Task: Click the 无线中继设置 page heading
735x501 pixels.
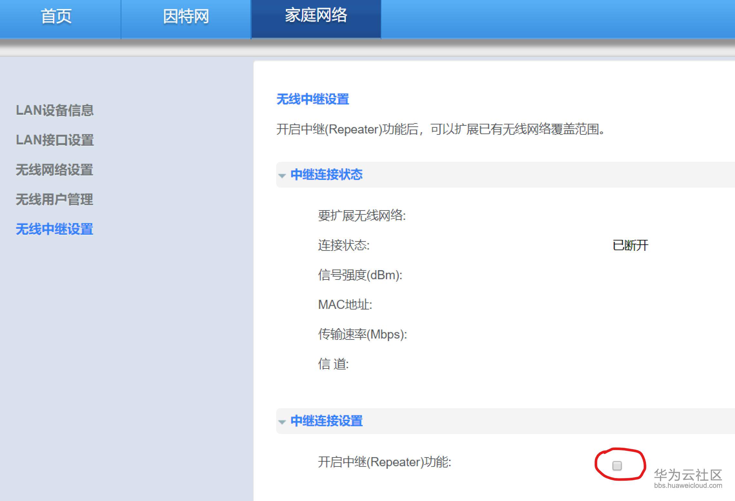Action: coord(313,99)
